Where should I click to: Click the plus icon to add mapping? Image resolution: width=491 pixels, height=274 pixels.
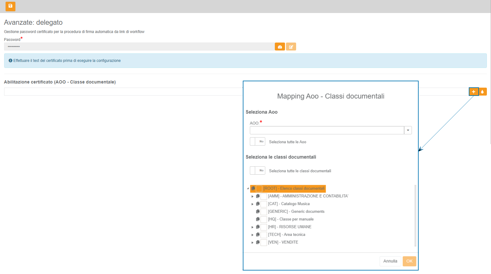[x=474, y=92]
